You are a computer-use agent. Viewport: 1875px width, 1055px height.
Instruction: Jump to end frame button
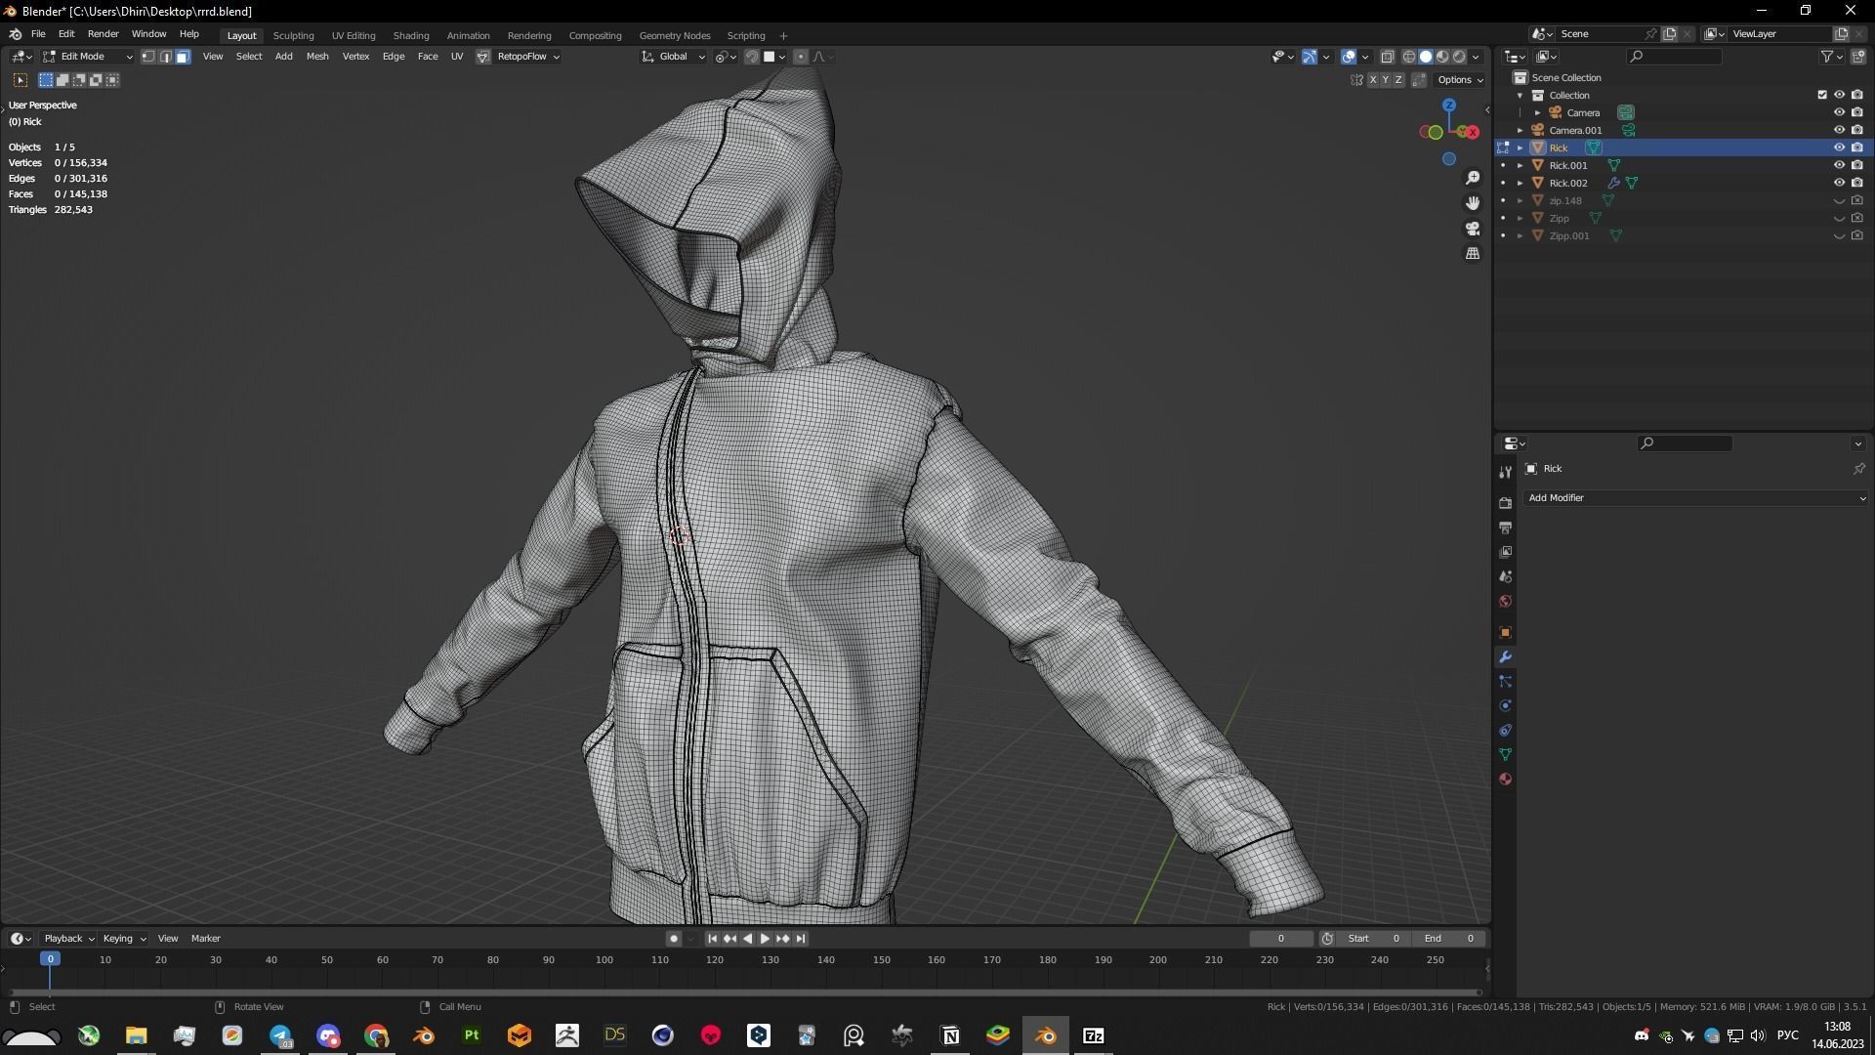tap(801, 939)
